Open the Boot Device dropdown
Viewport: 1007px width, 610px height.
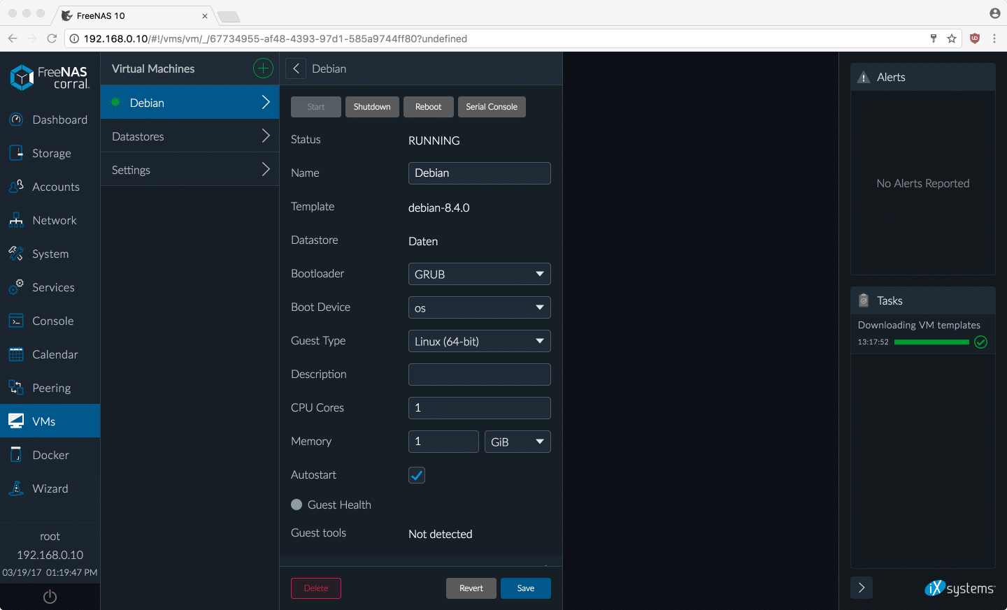click(x=479, y=307)
